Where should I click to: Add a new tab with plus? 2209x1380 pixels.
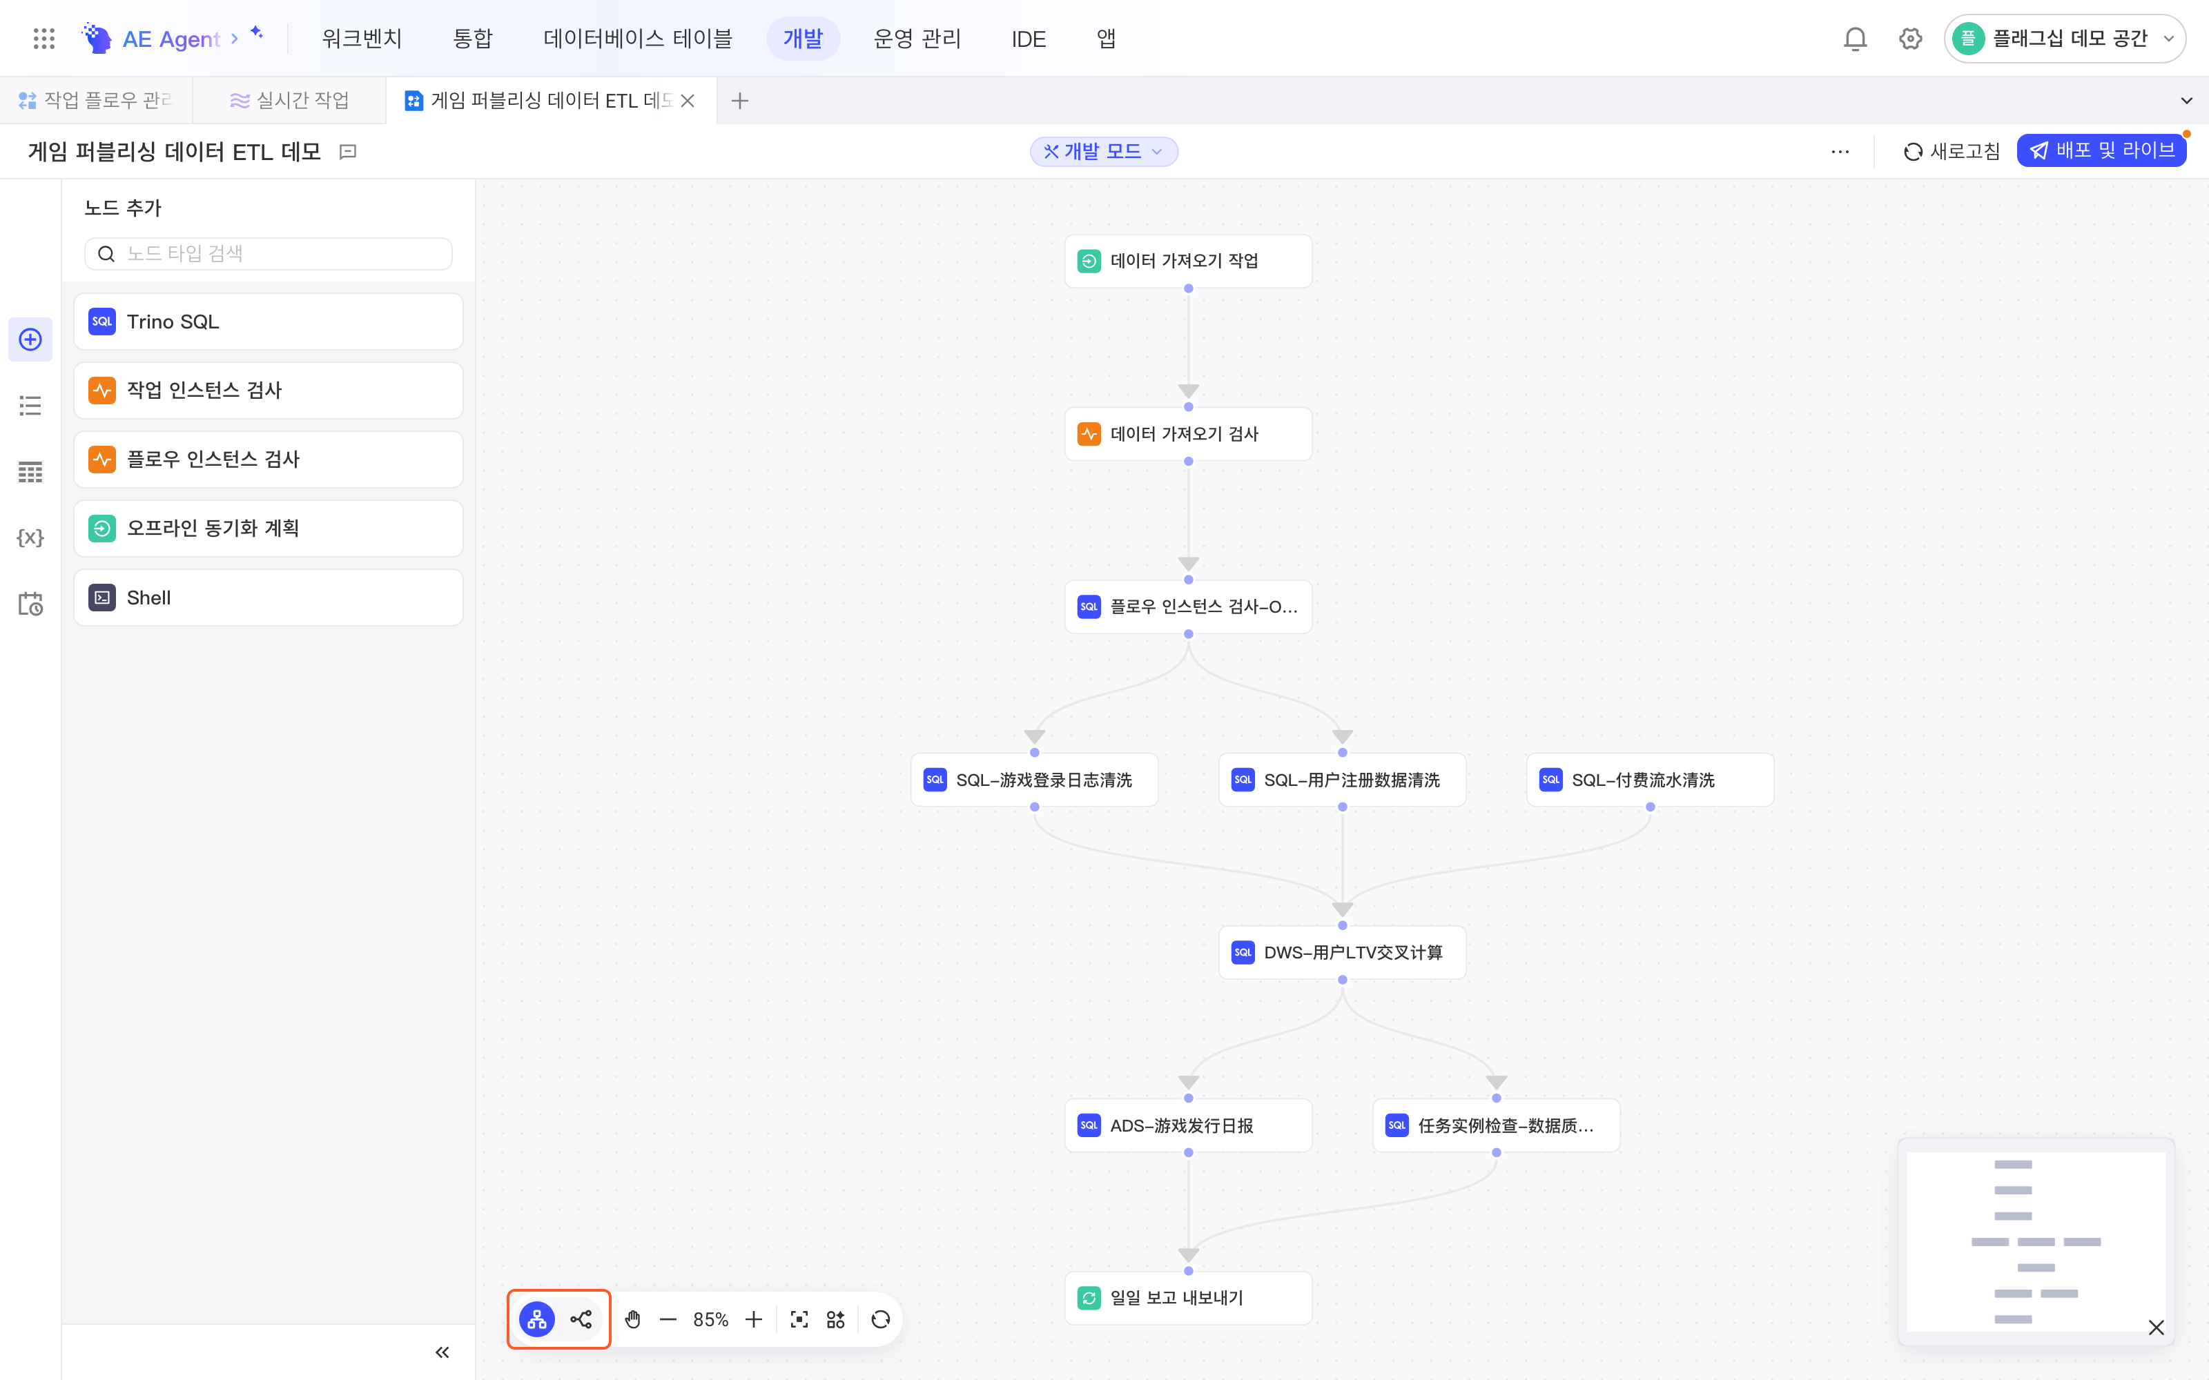[740, 101]
